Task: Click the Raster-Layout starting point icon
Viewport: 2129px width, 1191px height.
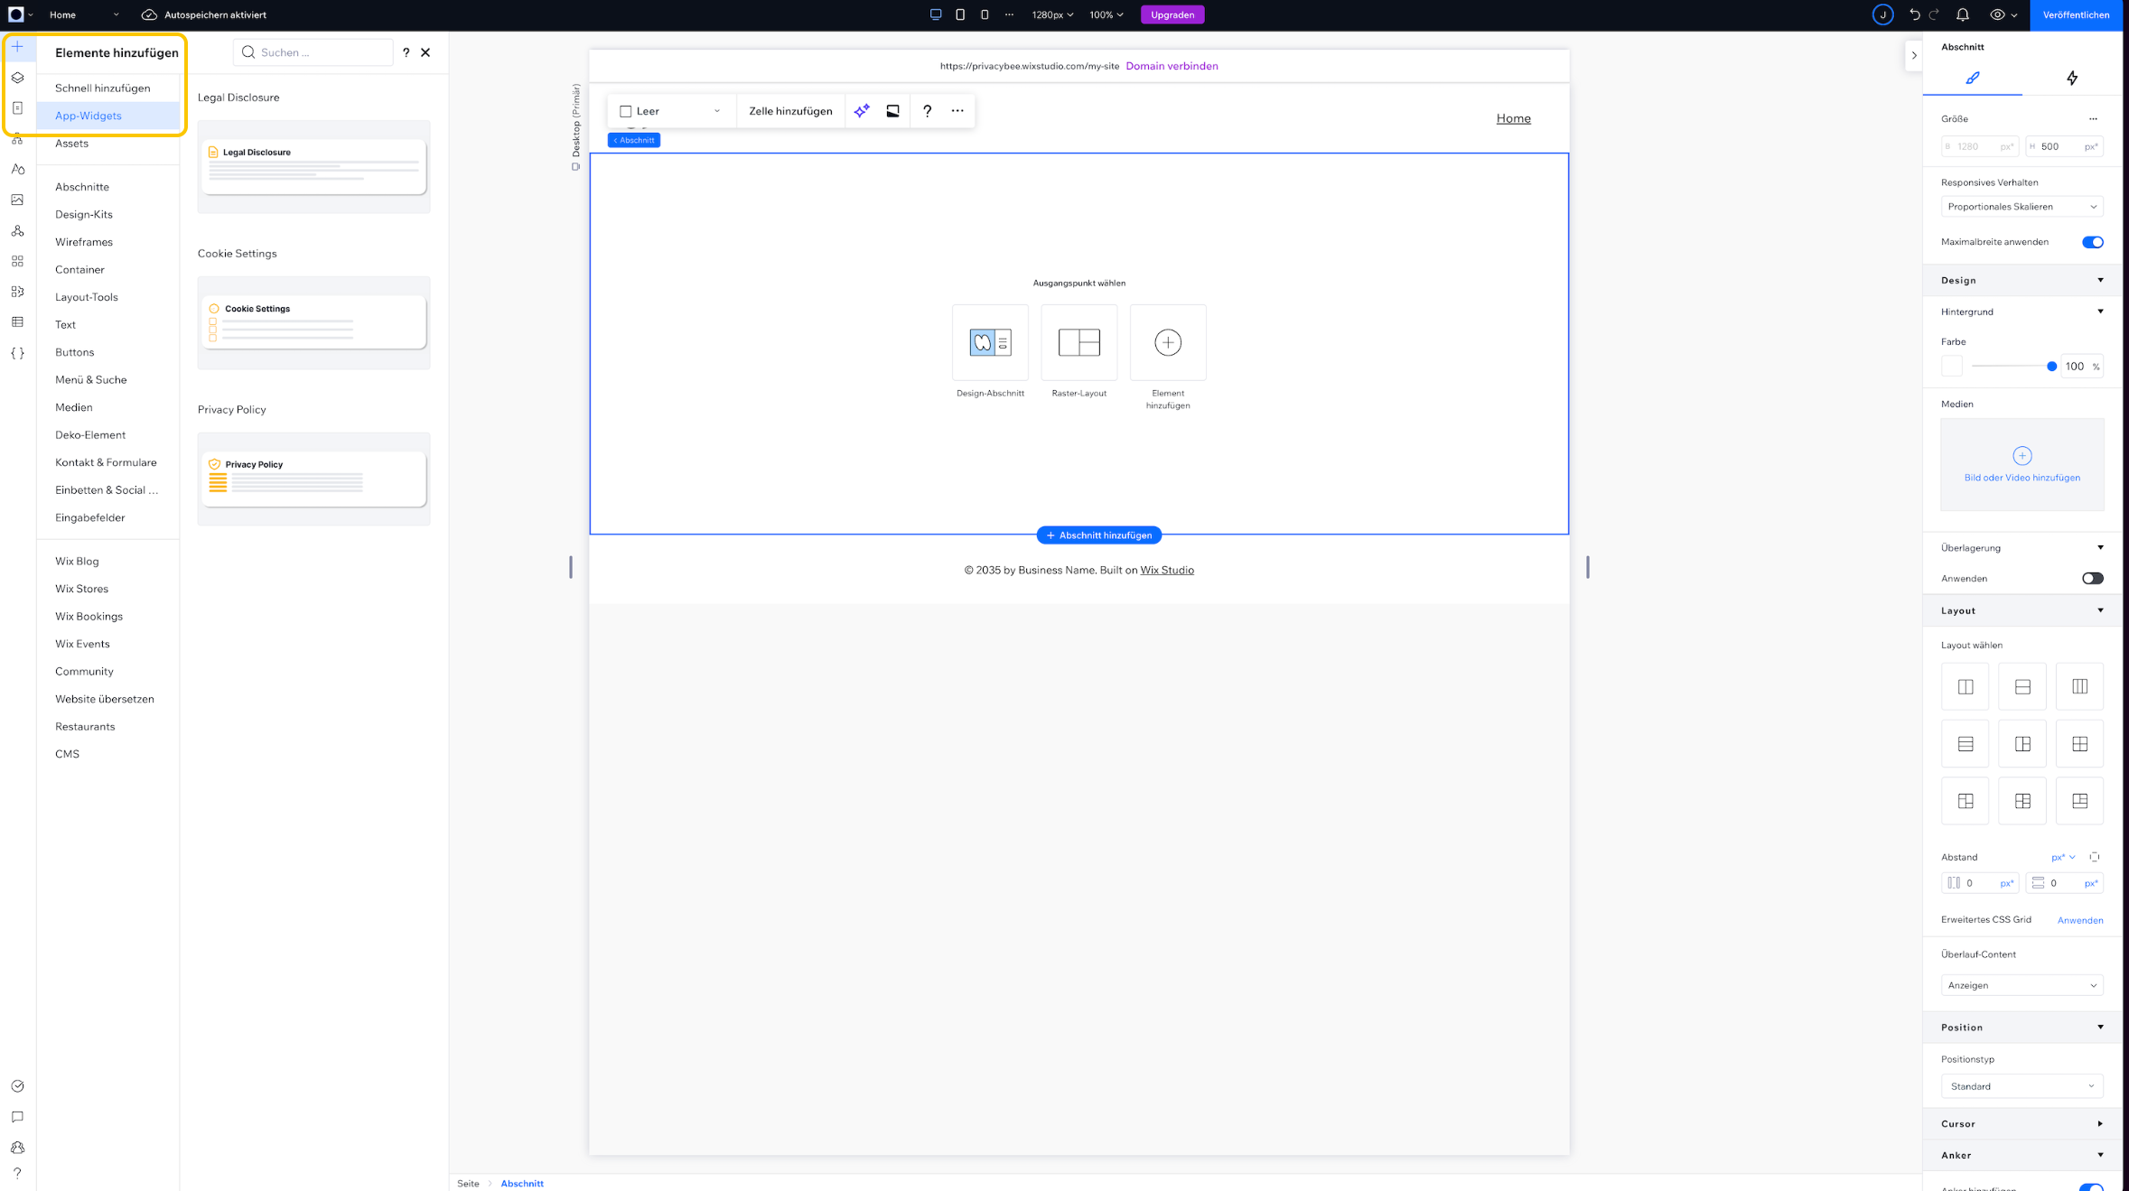Action: pyautogui.click(x=1079, y=342)
